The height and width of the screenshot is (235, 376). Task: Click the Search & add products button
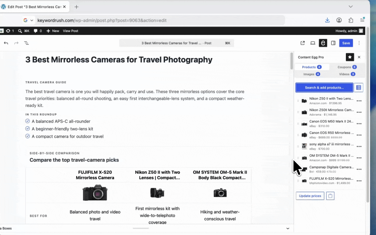point(324,87)
